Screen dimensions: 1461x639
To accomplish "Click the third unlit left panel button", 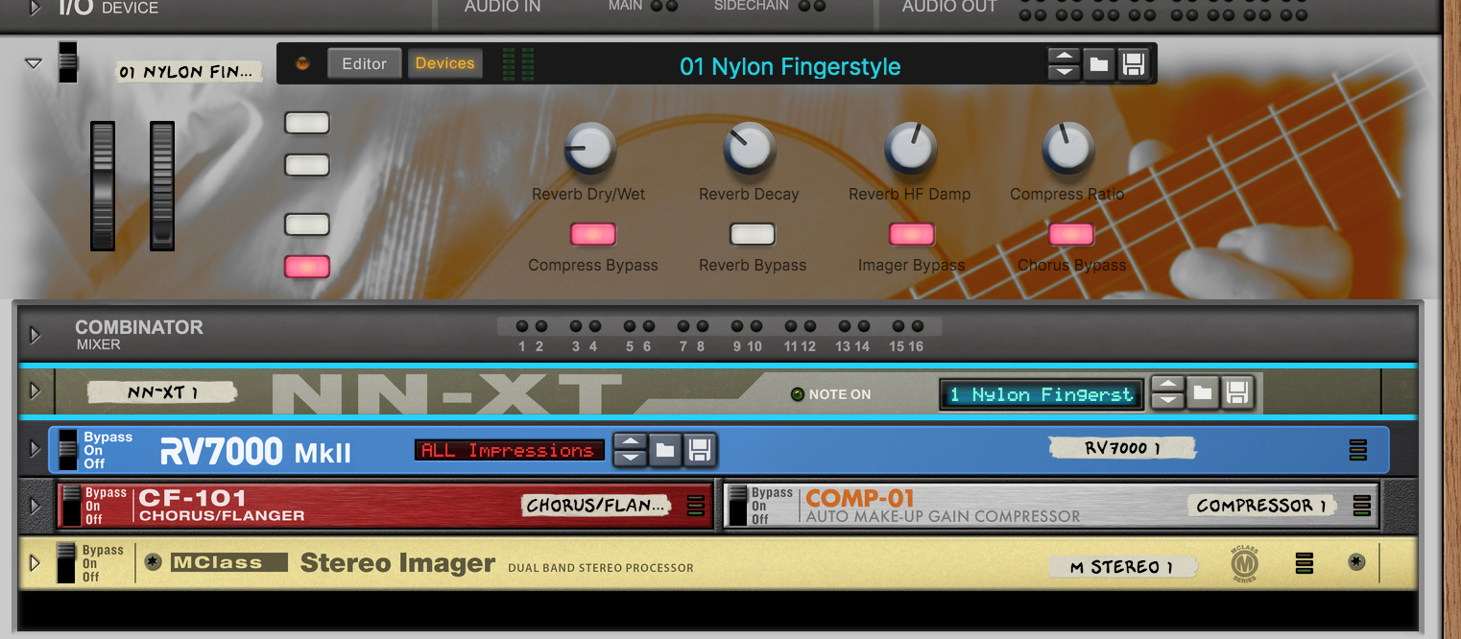I will pyautogui.click(x=307, y=225).
